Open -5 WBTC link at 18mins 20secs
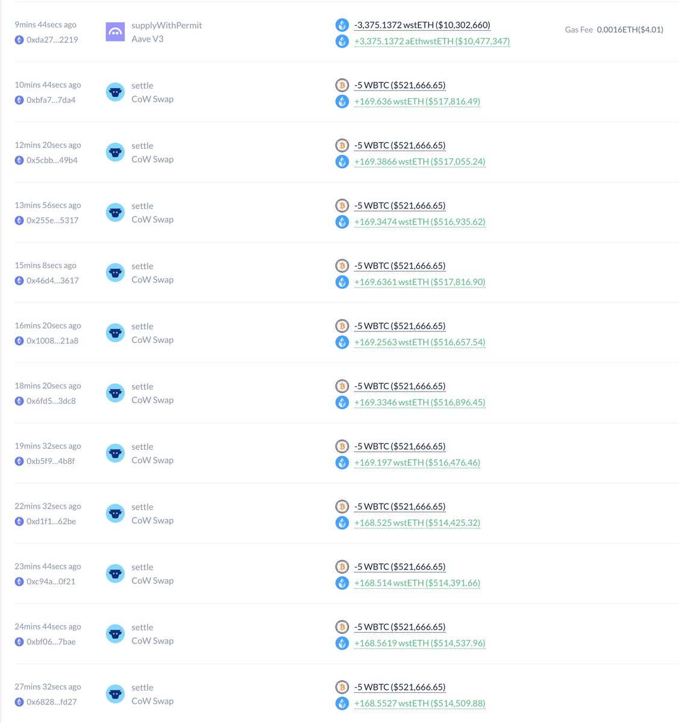 click(400, 386)
